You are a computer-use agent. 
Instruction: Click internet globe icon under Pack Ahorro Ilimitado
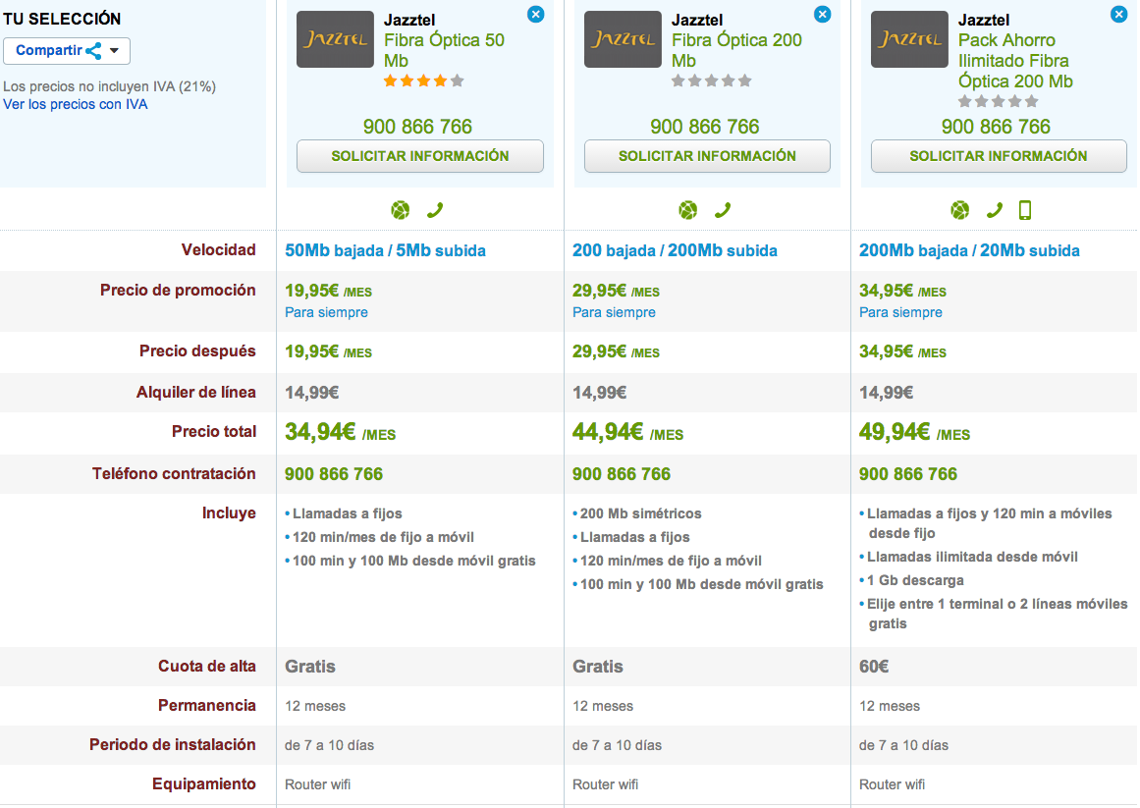coord(959,211)
